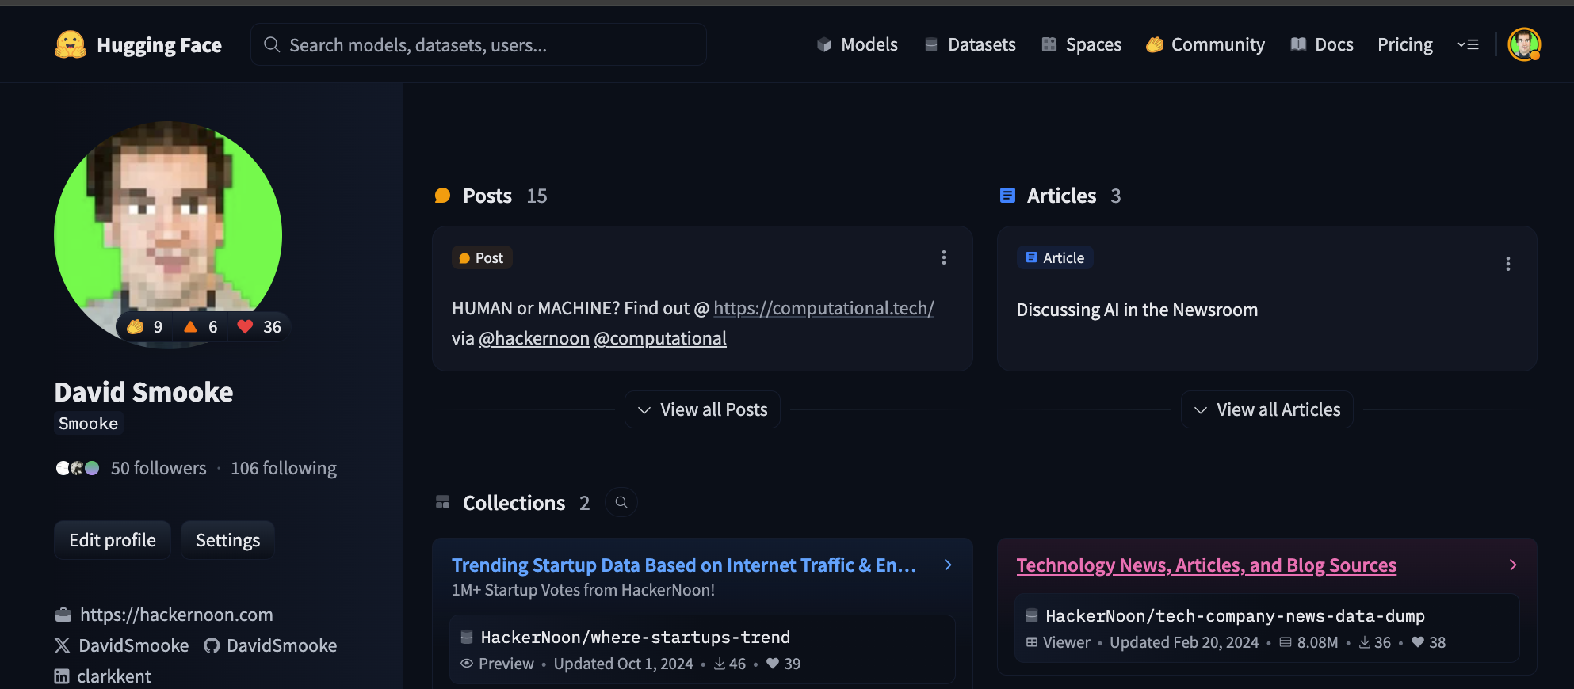Open the 106 following list

(x=284, y=468)
